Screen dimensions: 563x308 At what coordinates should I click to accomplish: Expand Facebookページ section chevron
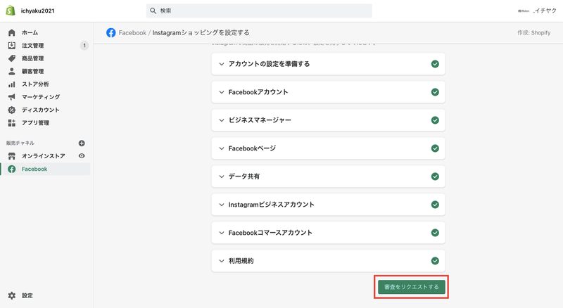tap(222, 148)
